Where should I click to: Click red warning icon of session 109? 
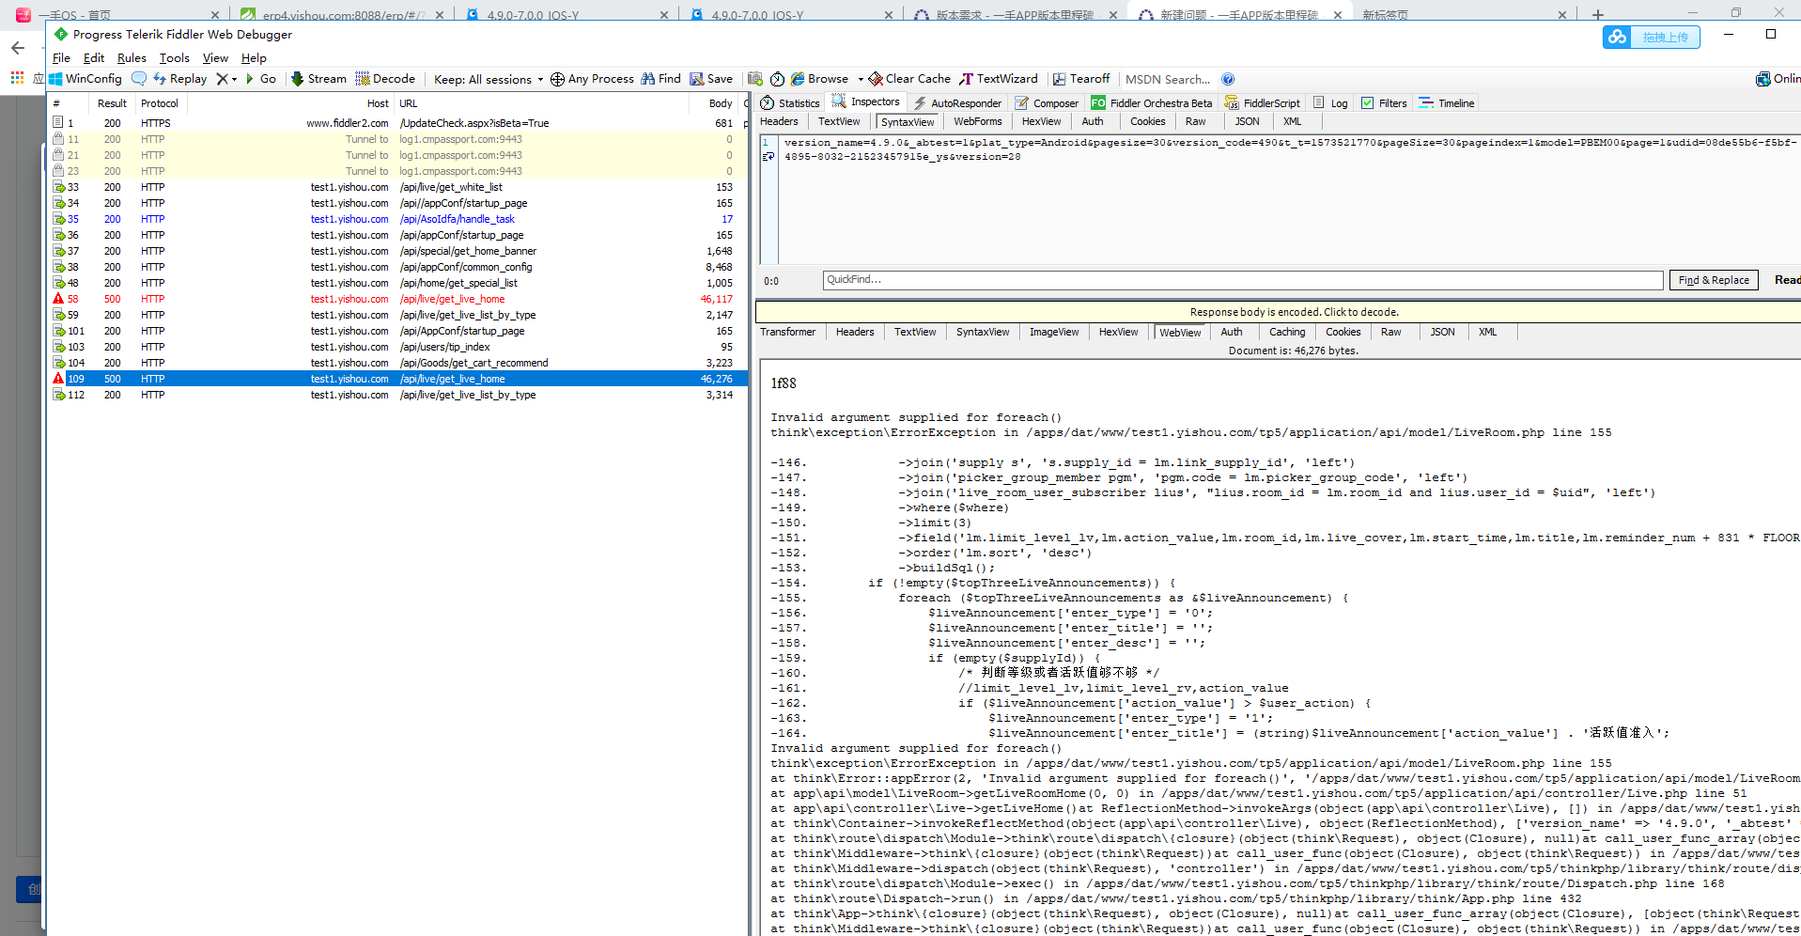58,379
